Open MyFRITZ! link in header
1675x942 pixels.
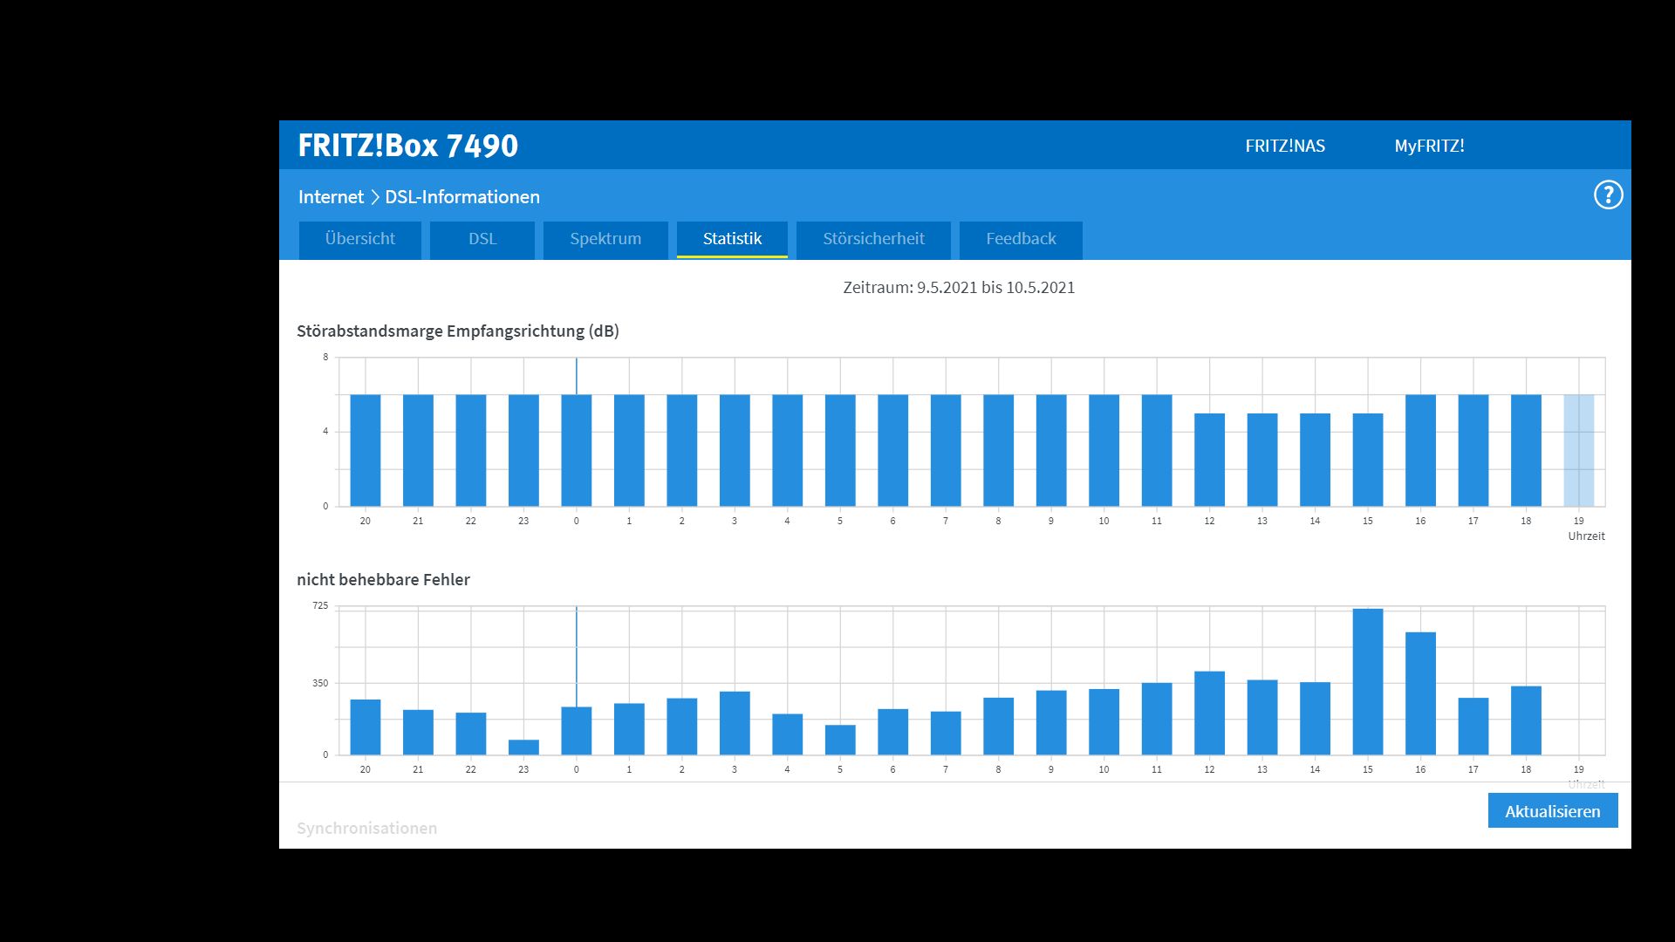[1429, 146]
